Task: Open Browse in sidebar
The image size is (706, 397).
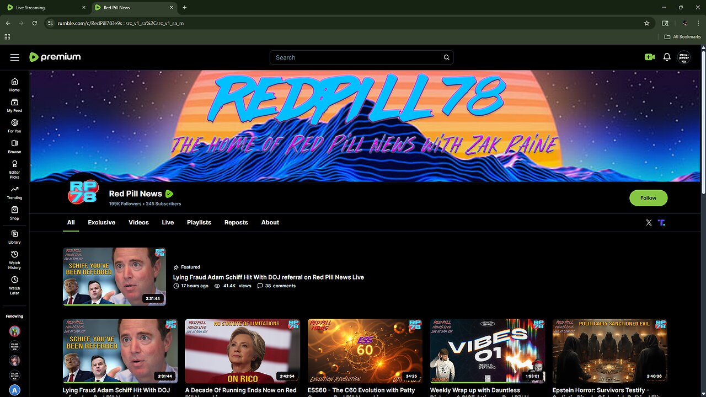Action: coord(14,146)
